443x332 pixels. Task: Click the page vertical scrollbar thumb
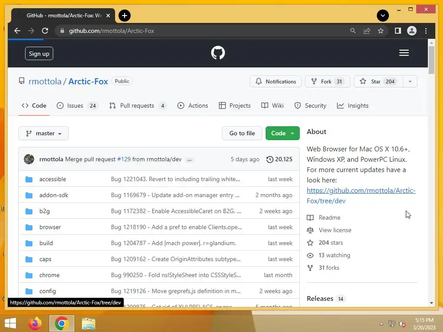[x=431, y=60]
